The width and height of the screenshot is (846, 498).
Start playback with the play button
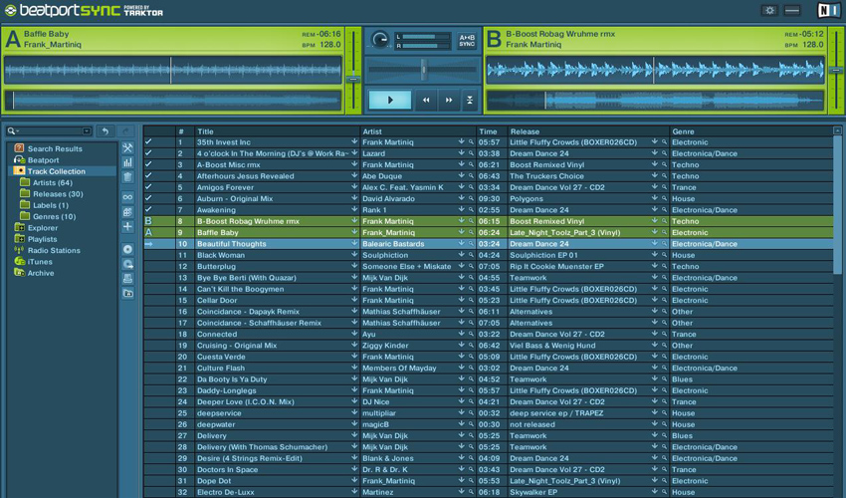click(x=390, y=100)
